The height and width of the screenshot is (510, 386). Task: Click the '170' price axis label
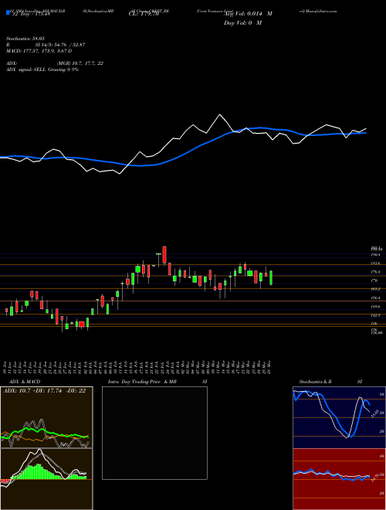click(x=374, y=280)
